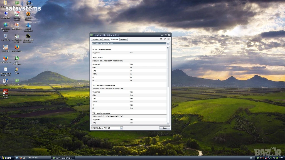Click the TechPowerUp GPU-Z taskbar button
Screen dimensions: 285x160
(x=63, y=158)
